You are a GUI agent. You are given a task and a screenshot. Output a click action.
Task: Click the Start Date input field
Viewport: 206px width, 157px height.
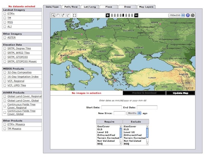(x=112, y=107)
